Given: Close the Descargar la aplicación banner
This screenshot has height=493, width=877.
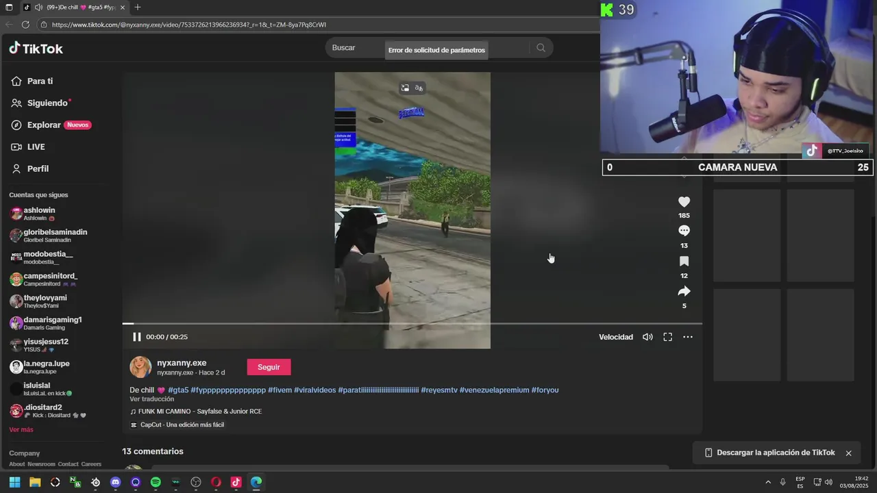Looking at the screenshot, I should [848, 453].
